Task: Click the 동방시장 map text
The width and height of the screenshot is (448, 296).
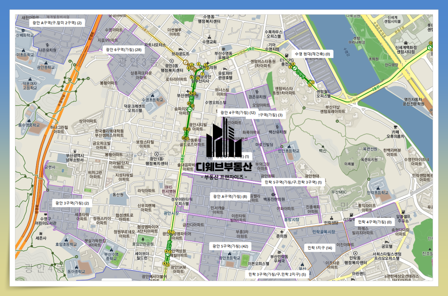Action: pos(291,220)
